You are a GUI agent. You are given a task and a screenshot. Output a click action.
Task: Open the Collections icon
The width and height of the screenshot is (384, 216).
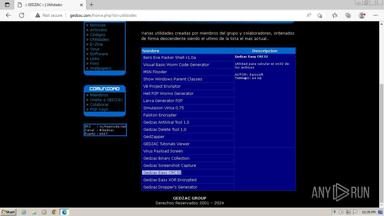(348, 15)
